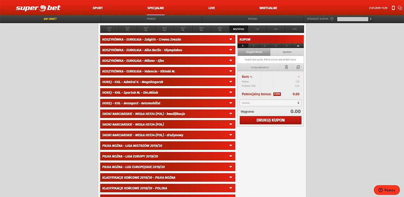Screen dimensions: 404x197
Task: Open the WYNIKI results link
Action: [x=253, y=19]
